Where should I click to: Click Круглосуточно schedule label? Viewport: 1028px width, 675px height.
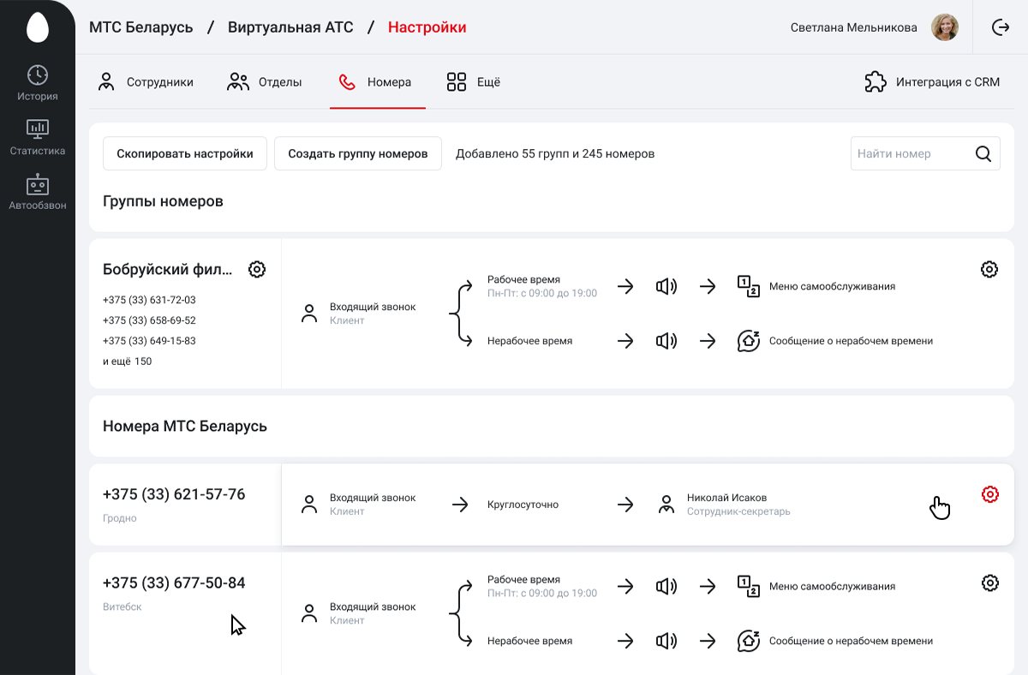(x=523, y=505)
